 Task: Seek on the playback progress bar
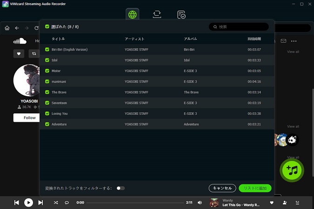pos(135,202)
